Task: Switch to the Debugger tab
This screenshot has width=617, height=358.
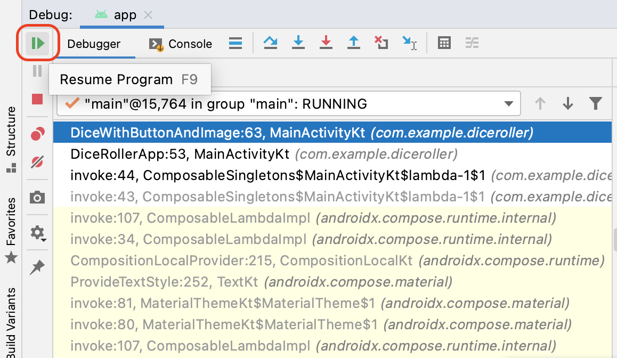Action: [94, 44]
